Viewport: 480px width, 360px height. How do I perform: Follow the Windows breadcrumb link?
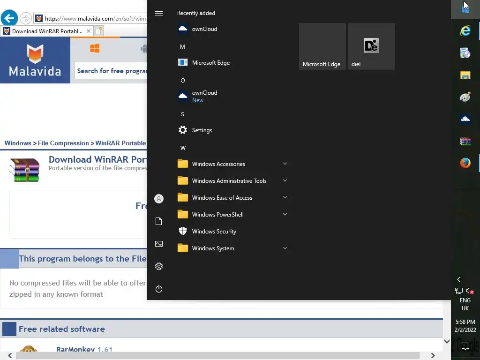coord(18,143)
